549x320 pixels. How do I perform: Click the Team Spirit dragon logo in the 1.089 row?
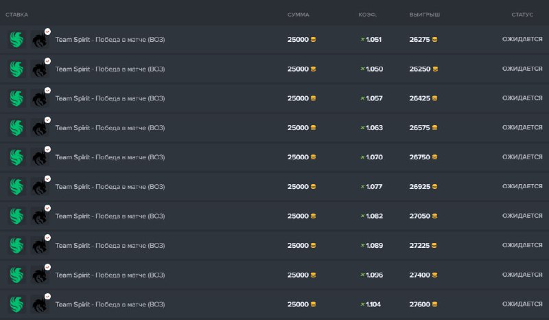click(40, 246)
